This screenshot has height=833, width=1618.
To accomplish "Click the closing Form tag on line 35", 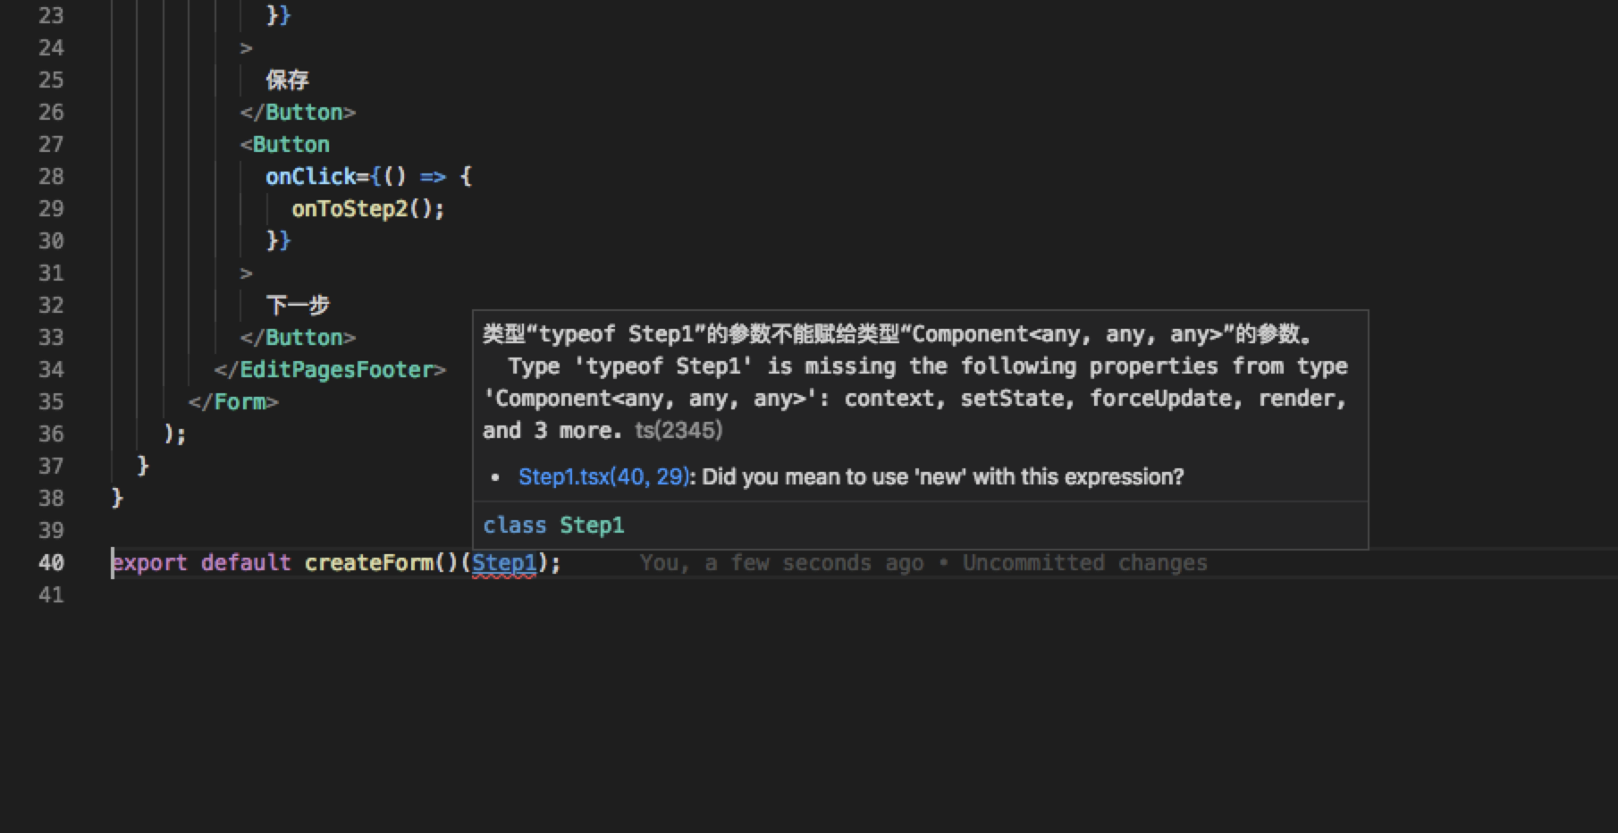I will (x=233, y=401).
